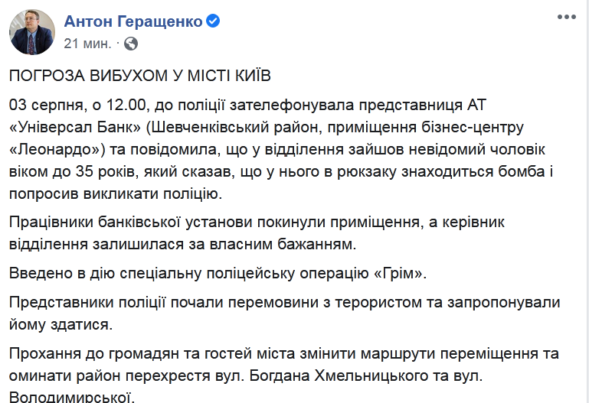
Task: Open the post's '21 мин.' timestamp
Action: (x=87, y=44)
